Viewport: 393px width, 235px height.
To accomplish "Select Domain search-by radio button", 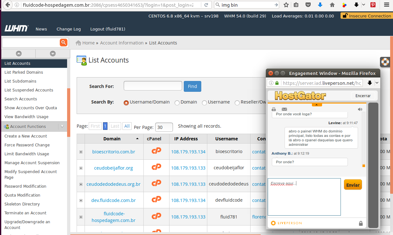I will pyautogui.click(x=177, y=103).
